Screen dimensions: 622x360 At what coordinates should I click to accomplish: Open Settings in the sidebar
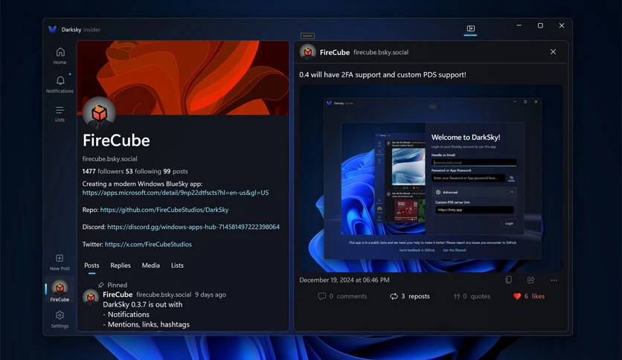pyautogui.click(x=60, y=320)
